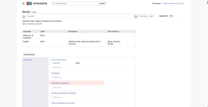
Task: Open the hamburger main menu
Action: click(x=23, y=3)
